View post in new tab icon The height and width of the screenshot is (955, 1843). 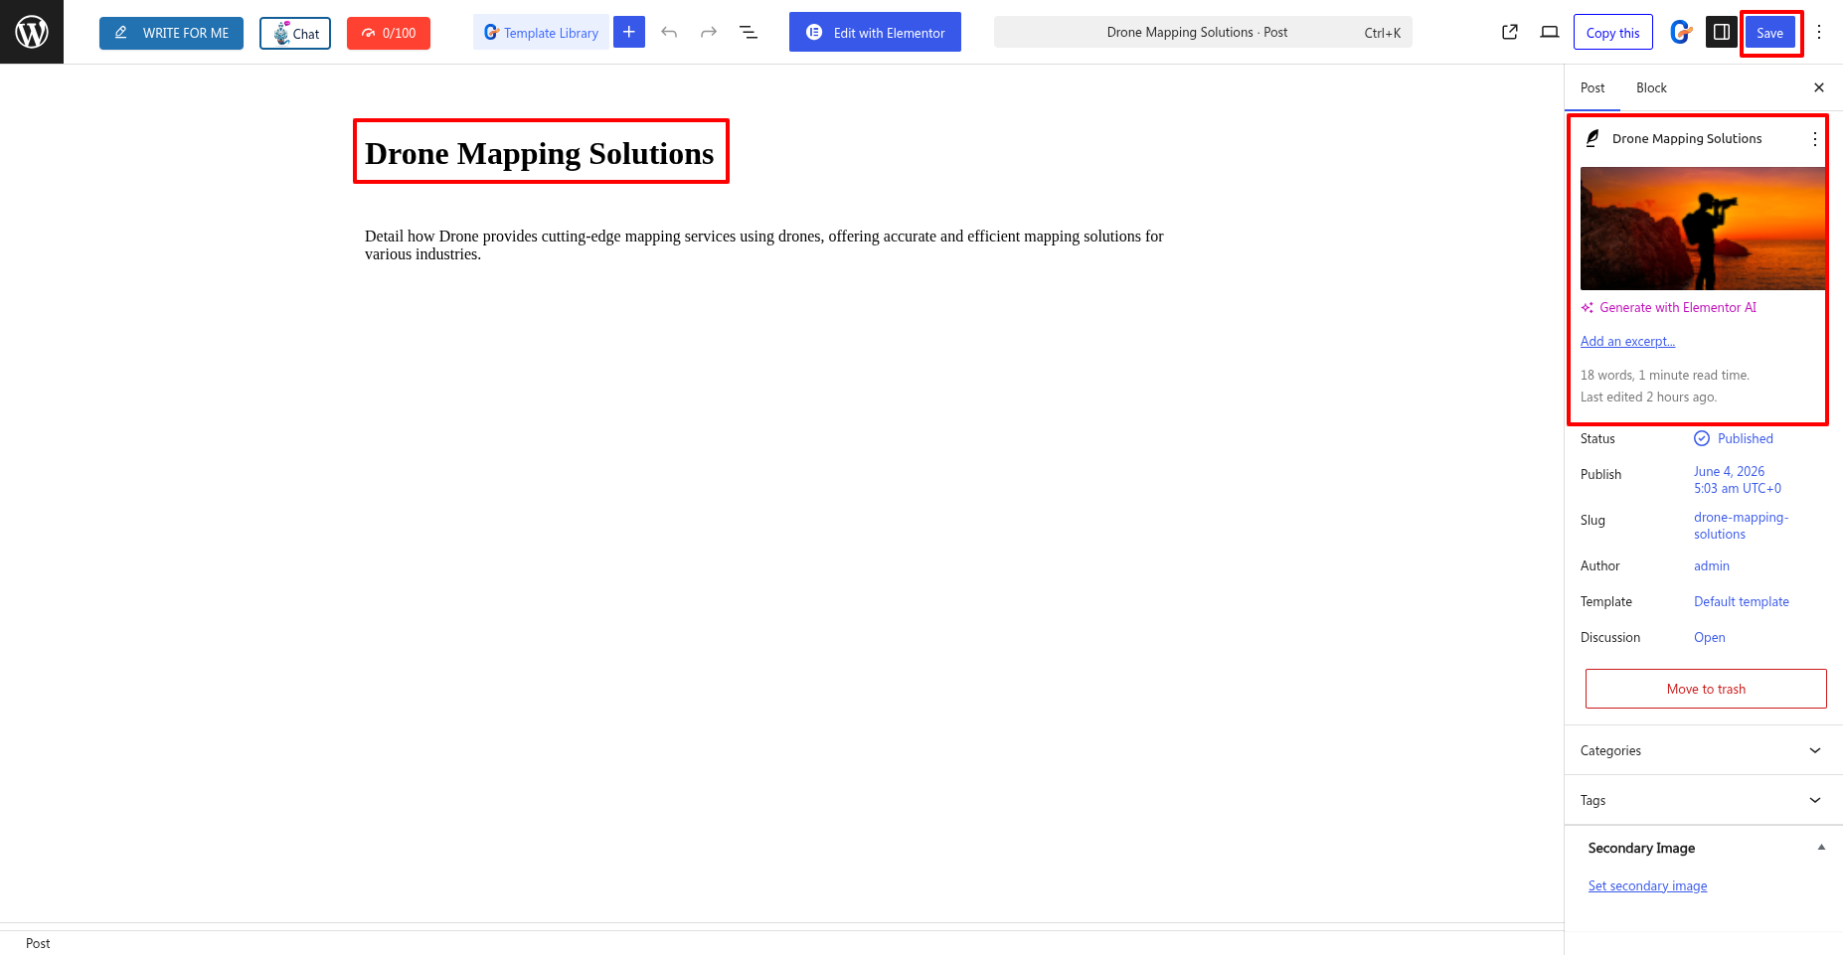(x=1510, y=32)
